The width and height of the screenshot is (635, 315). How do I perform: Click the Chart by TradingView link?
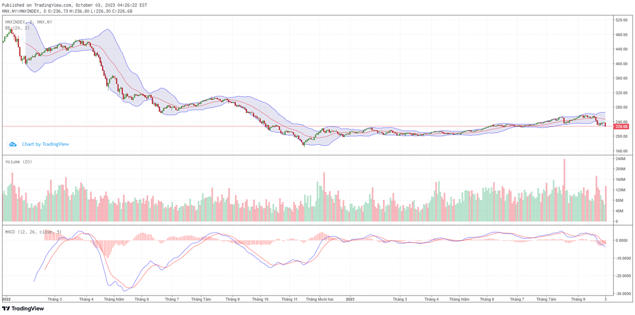tap(45, 143)
